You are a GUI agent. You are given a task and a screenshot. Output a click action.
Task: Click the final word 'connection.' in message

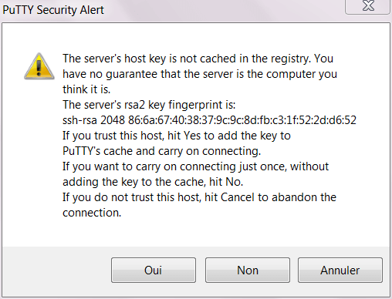[x=92, y=213]
